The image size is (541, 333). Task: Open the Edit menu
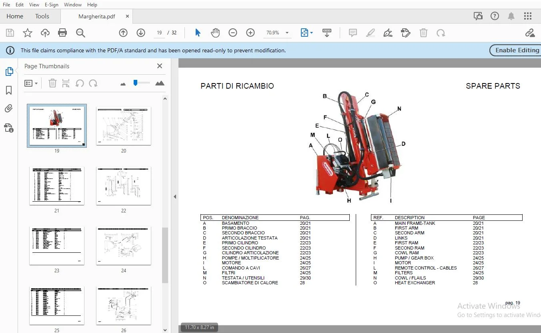click(20, 4)
